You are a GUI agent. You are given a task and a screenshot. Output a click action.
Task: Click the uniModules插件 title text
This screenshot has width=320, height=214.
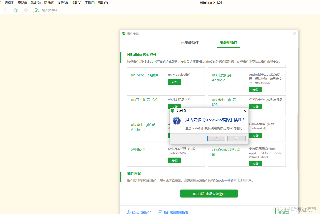(145, 75)
